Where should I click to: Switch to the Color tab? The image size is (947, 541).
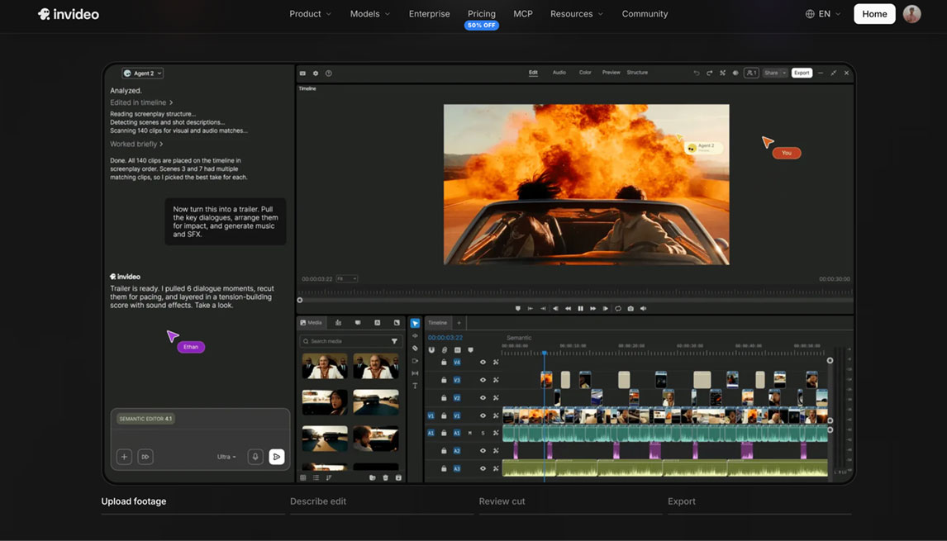585,73
